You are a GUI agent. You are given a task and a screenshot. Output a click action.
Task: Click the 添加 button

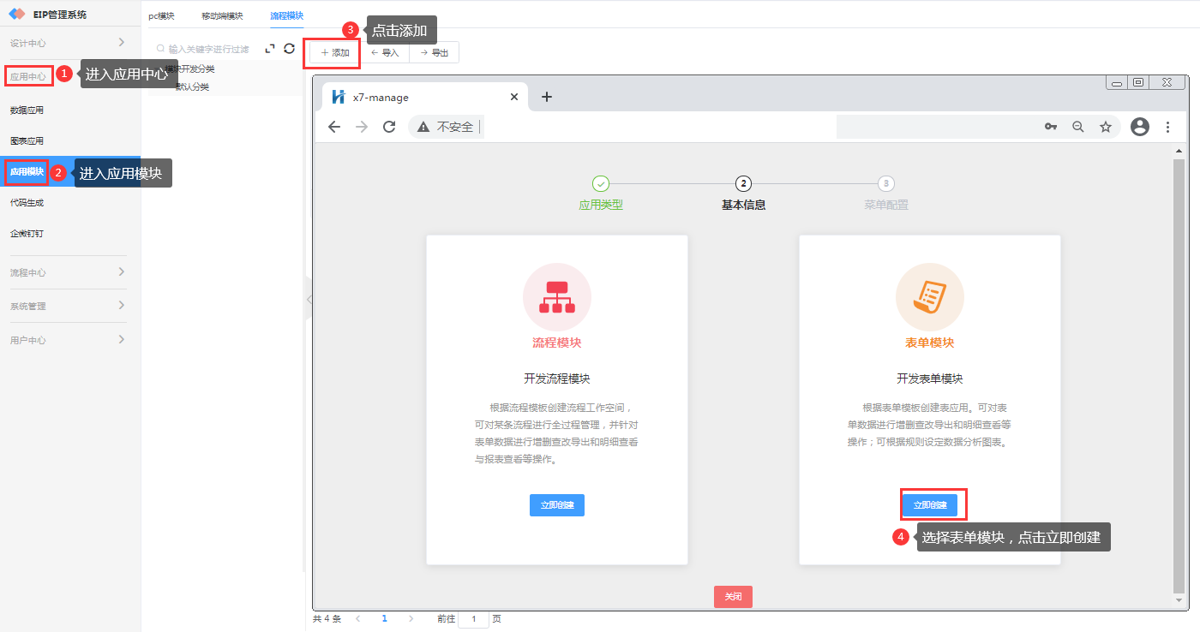point(335,53)
